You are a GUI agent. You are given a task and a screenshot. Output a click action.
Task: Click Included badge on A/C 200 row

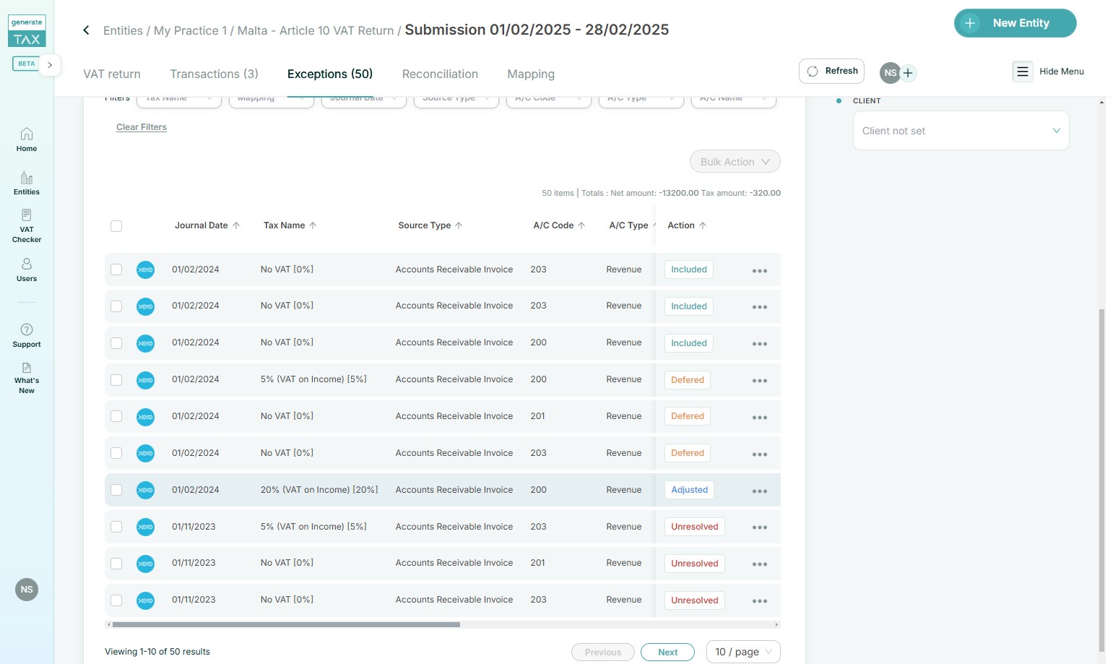[688, 343]
